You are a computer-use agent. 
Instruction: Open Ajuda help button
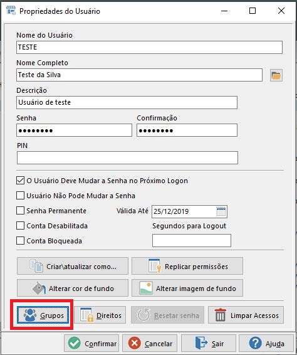266,344
